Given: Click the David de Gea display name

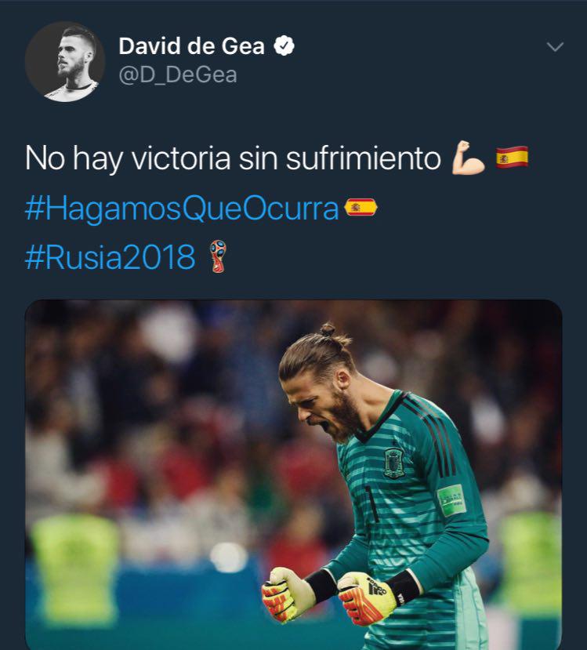Looking at the screenshot, I should click(191, 46).
